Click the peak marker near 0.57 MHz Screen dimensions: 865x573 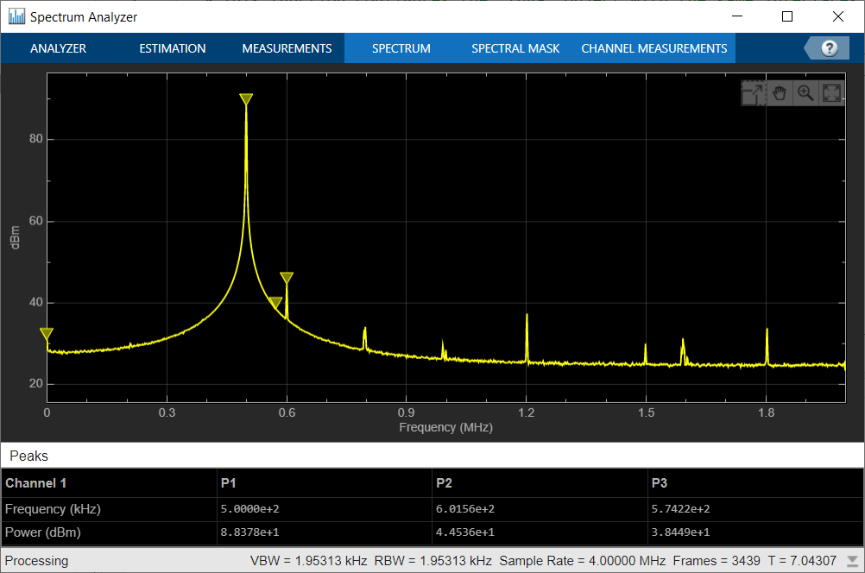click(x=275, y=303)
